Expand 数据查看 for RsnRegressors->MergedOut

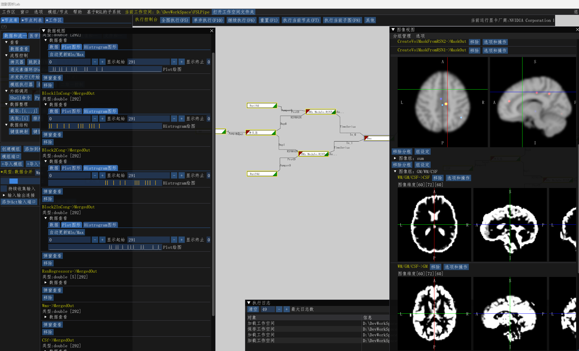[45, 282]
